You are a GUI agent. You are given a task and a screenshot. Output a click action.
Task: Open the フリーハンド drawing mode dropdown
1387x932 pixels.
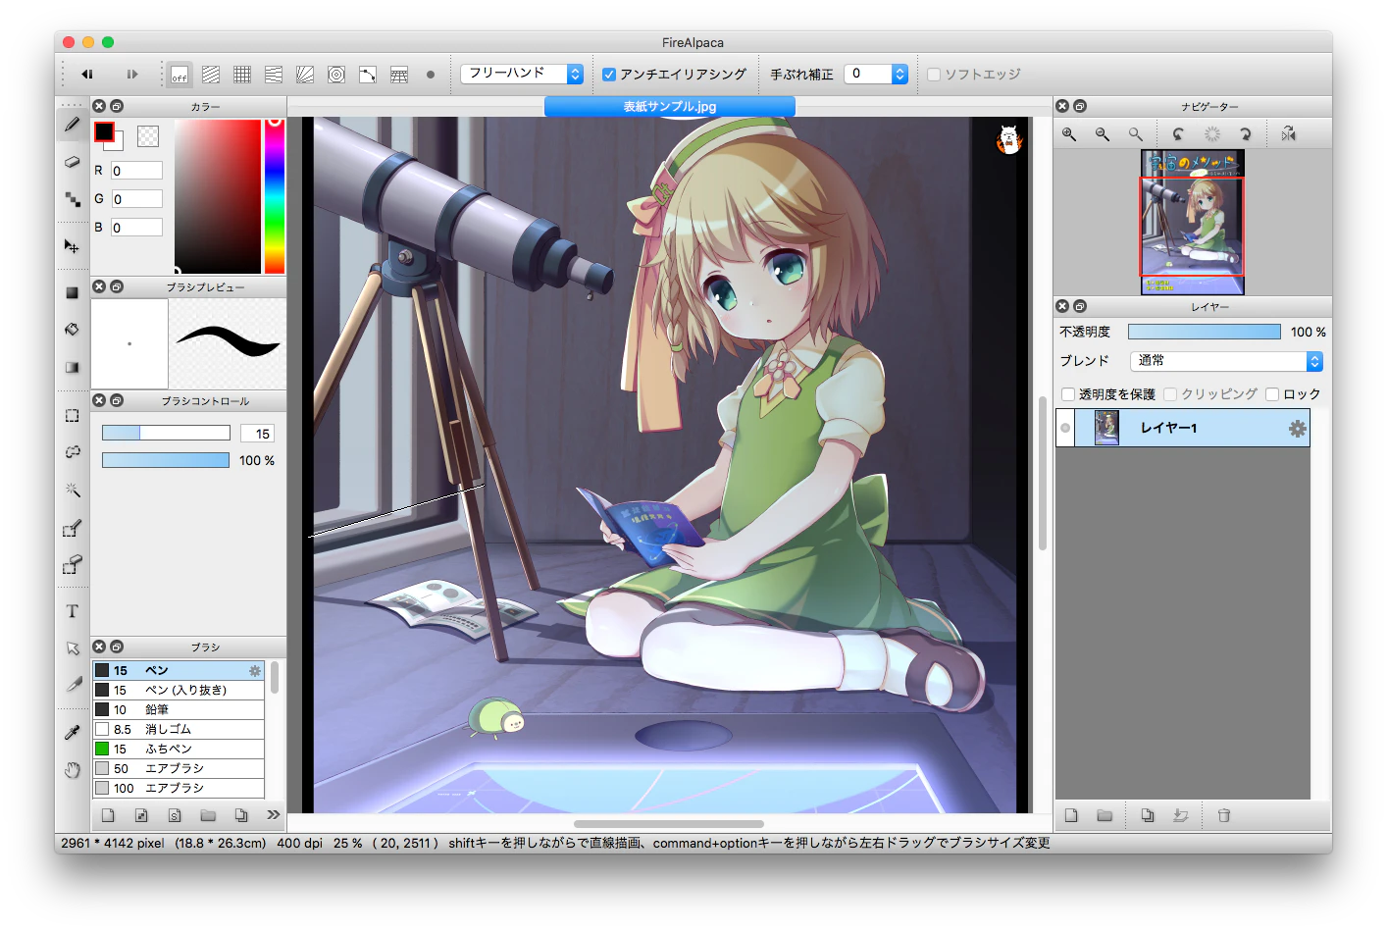(522, 74)
